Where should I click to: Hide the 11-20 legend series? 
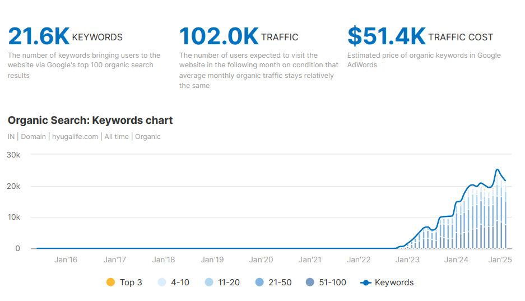tap(223, 283)
